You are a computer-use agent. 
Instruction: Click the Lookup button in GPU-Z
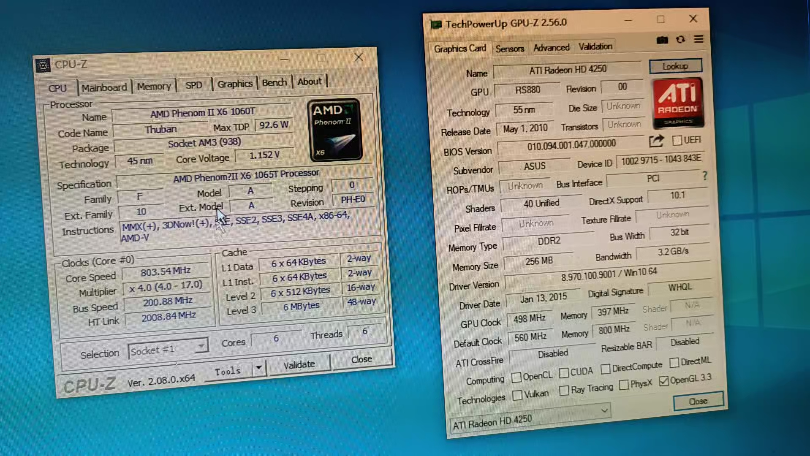coord(675,66)
